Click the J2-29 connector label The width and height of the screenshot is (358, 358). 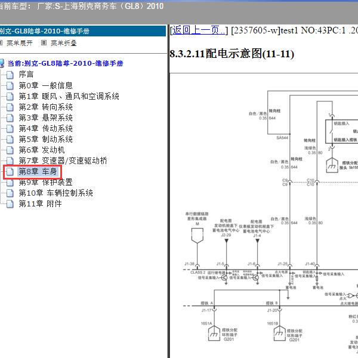[226, 235]
